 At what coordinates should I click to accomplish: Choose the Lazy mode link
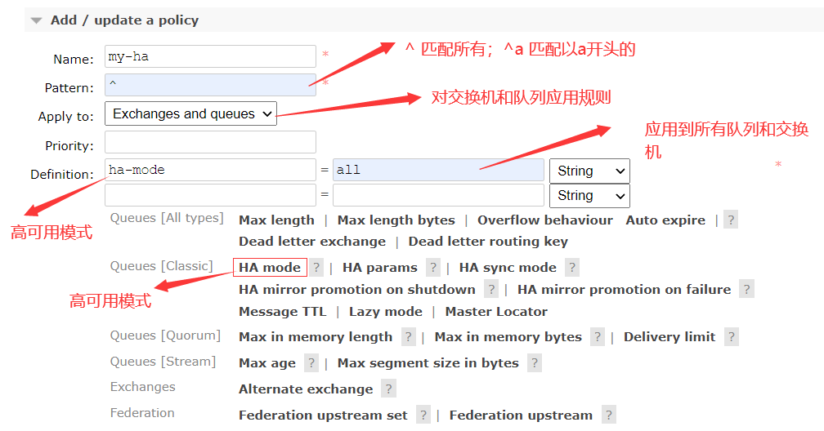click(385, 312)
